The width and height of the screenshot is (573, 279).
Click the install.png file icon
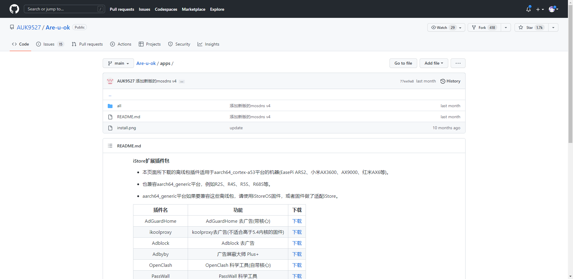[x=110, y=128]
